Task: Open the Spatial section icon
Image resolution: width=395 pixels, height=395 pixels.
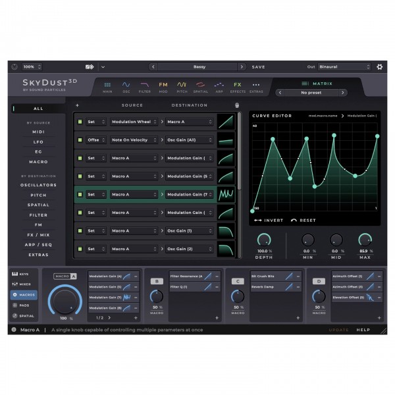Action: point(201,87)
